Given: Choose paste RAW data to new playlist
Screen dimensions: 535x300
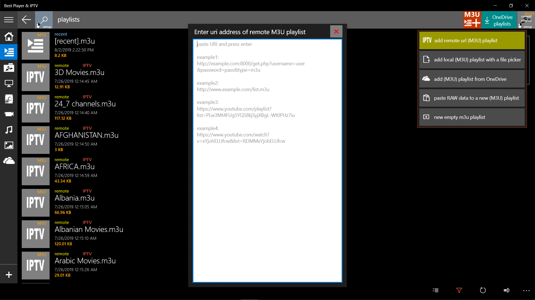Looking at the screenshot, I should (x=472, y=98).
